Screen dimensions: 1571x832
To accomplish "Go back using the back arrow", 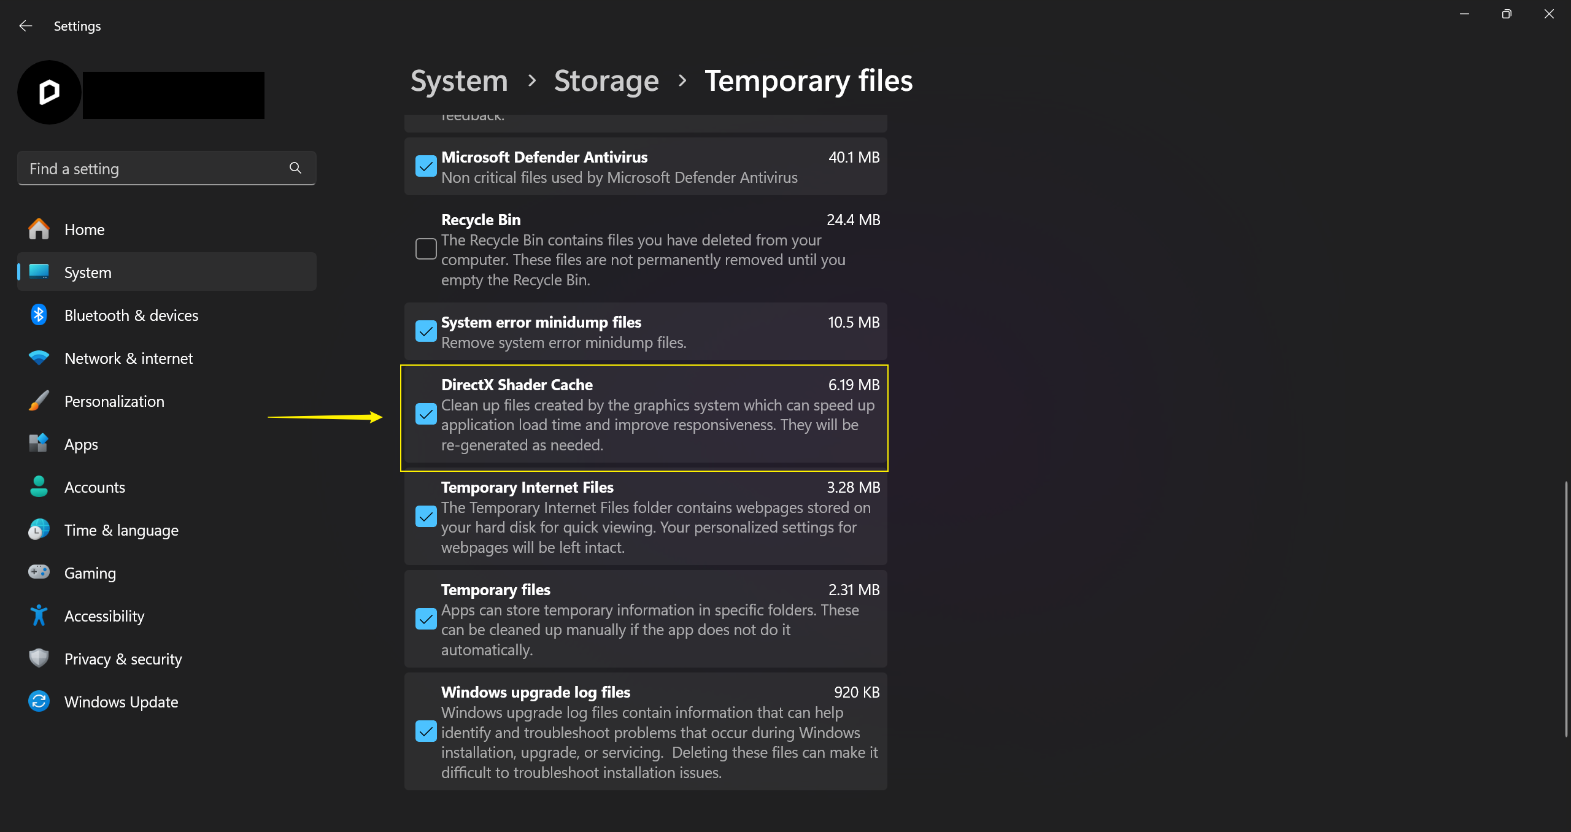I will click(25, 26).
